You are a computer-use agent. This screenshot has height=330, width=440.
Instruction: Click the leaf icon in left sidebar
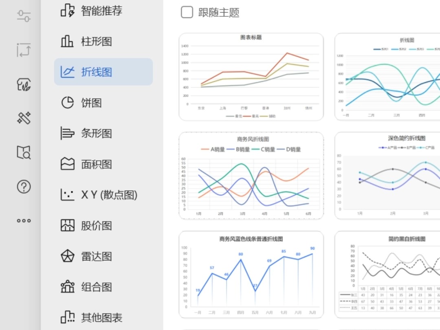tap(23, 84)
